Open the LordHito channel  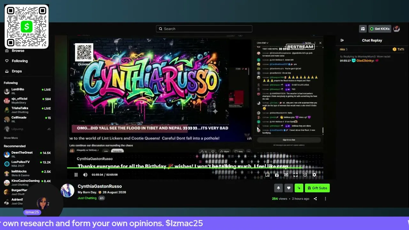[x=27, y=91]
